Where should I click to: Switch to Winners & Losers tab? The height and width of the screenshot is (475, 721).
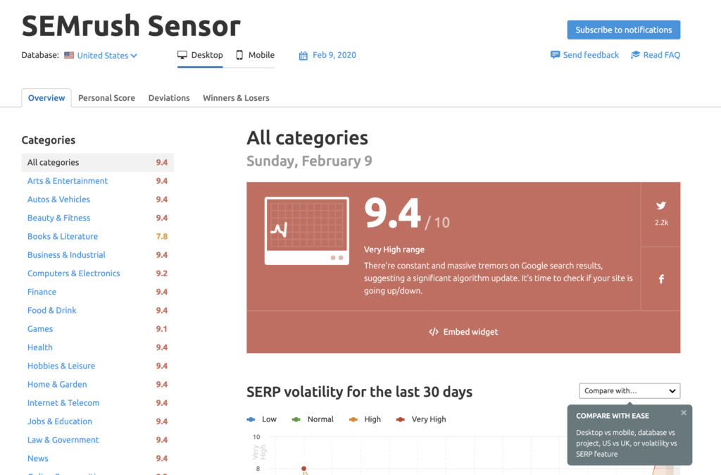pos(236,98)
